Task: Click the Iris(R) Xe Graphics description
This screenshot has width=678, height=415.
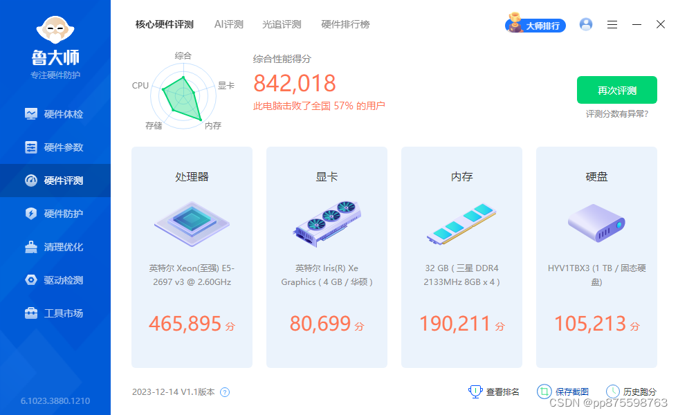Action: coord(327,275)
